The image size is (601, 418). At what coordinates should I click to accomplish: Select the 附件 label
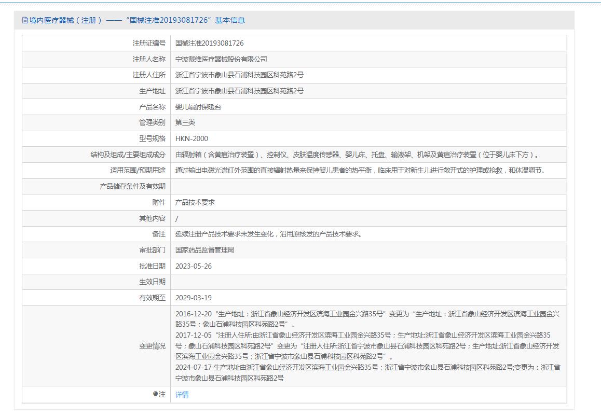pyautogui.click(x=159, y=202)
